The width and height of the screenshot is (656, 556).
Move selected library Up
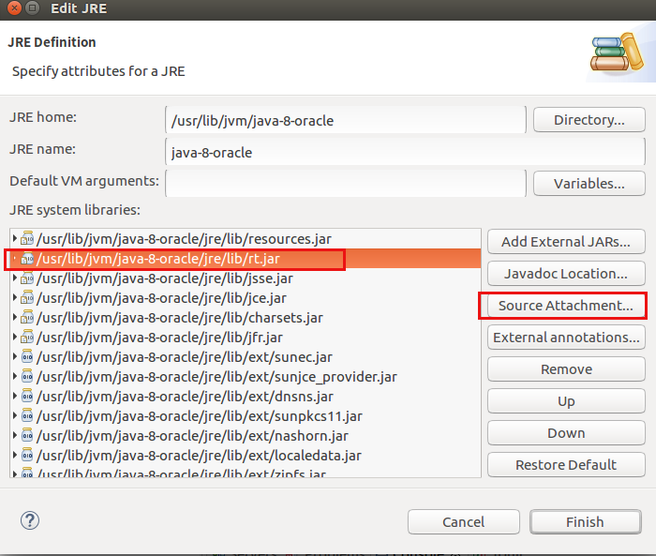pos(566,401)
